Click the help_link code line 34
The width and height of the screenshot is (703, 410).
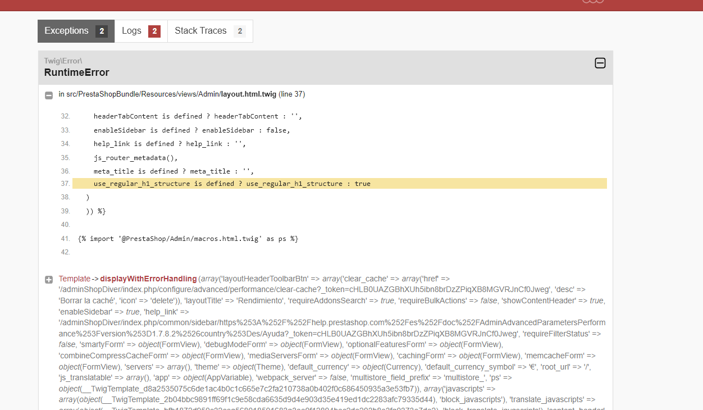click(170, 144)
